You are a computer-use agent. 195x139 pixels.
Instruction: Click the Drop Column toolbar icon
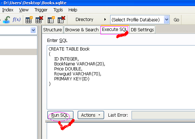tap(61, 20)
